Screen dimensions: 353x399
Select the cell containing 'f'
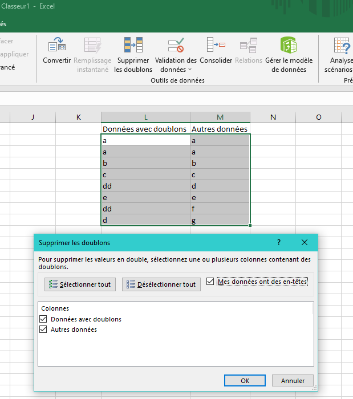[x=220, y=209]
